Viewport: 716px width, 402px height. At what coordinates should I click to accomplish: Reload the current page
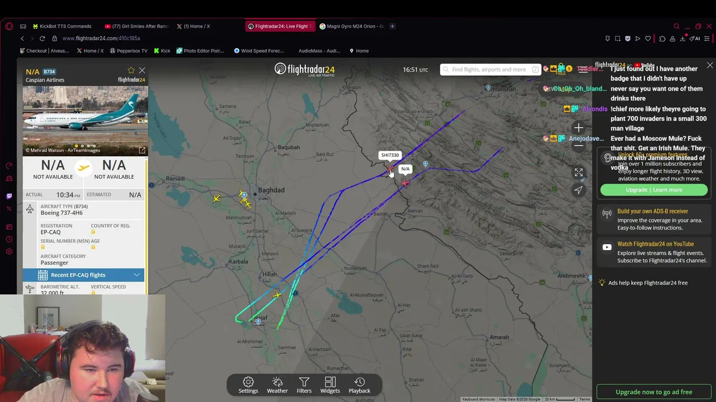(x=42, y=39)
